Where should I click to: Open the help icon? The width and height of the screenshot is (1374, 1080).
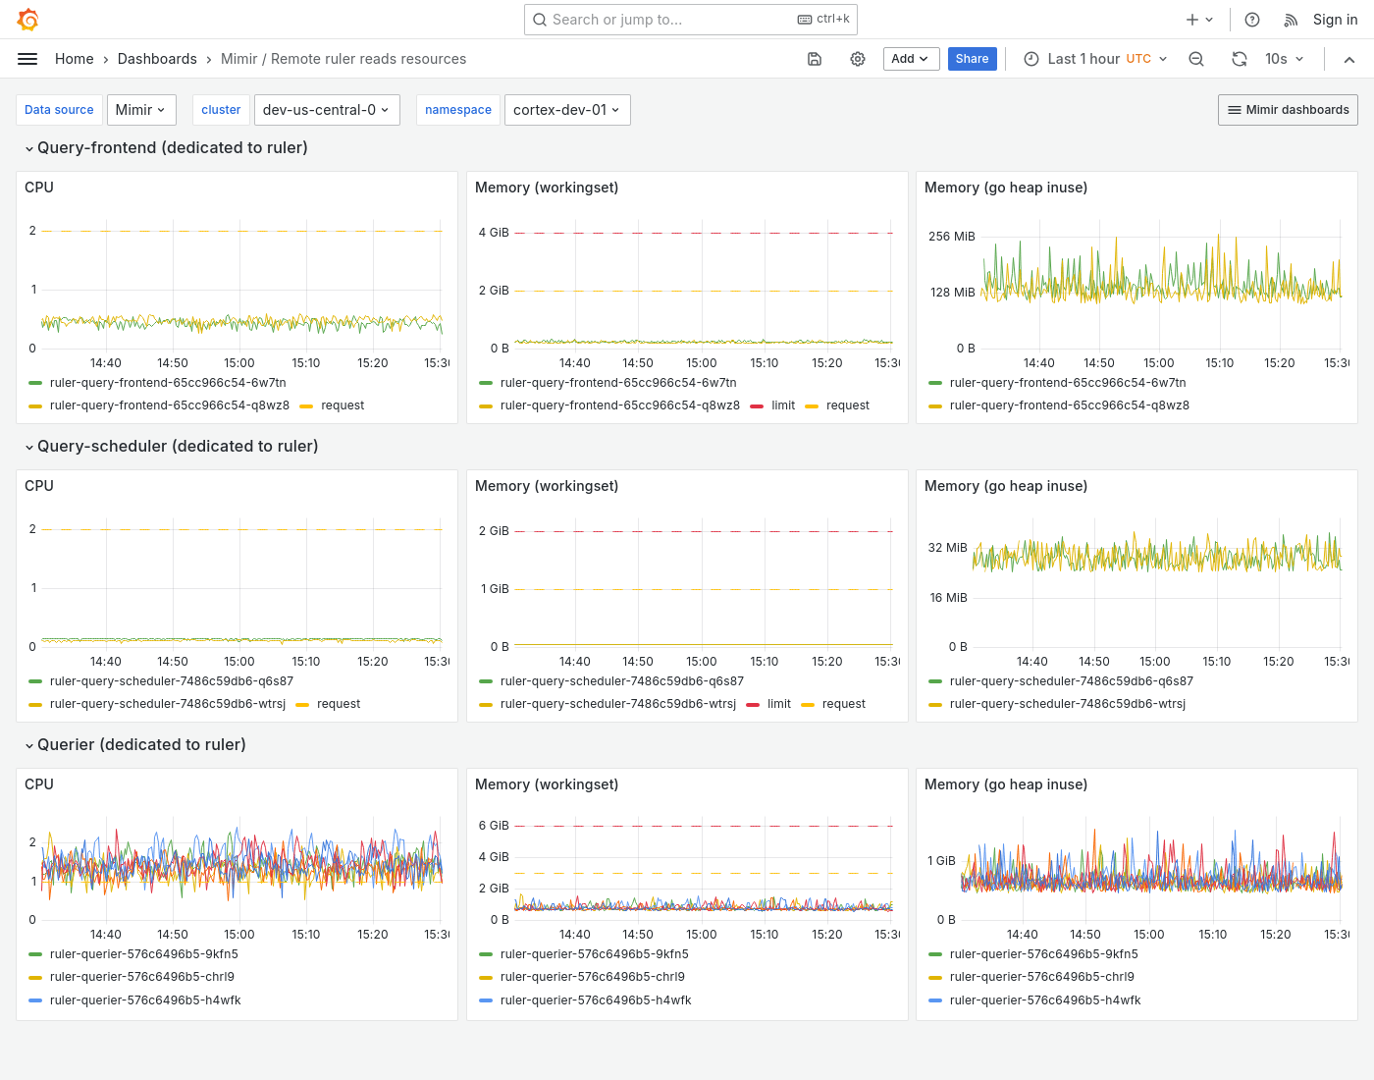pyautogui.click(x=1251, y=19)
